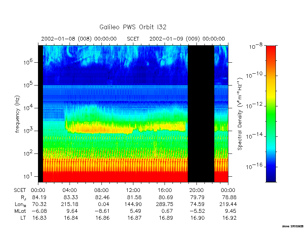Select the "2002-01-09 (009) 00:00:00" end timestamp
The width and height of the screenshot is (304, 228).
click(187, 39)
